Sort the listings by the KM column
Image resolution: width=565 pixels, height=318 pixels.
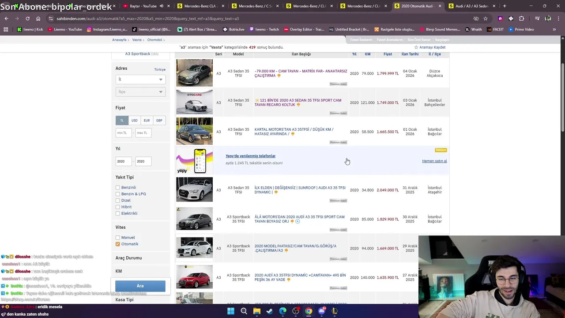[x=368, y=54]
